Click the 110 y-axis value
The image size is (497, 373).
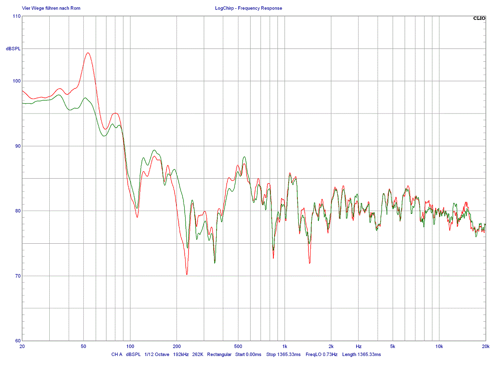point(17,16)
